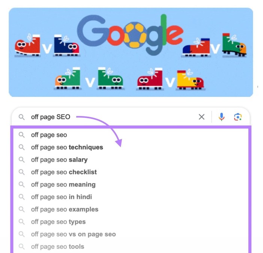Choose "off page seo vs on page seo"
Image resolution: width=263 pixels, height=253 pixels.
pos(73,234)
